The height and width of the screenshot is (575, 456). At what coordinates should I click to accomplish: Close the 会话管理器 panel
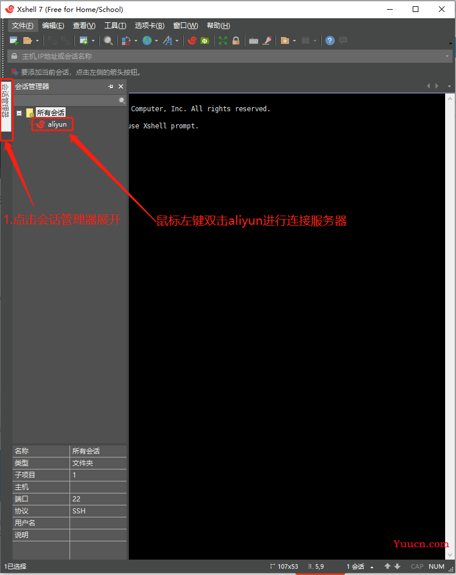(x=121, y=87)
